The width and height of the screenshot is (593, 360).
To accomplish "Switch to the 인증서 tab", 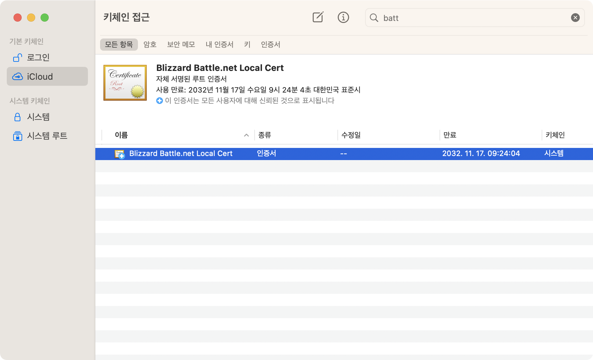I will (270, 45).
